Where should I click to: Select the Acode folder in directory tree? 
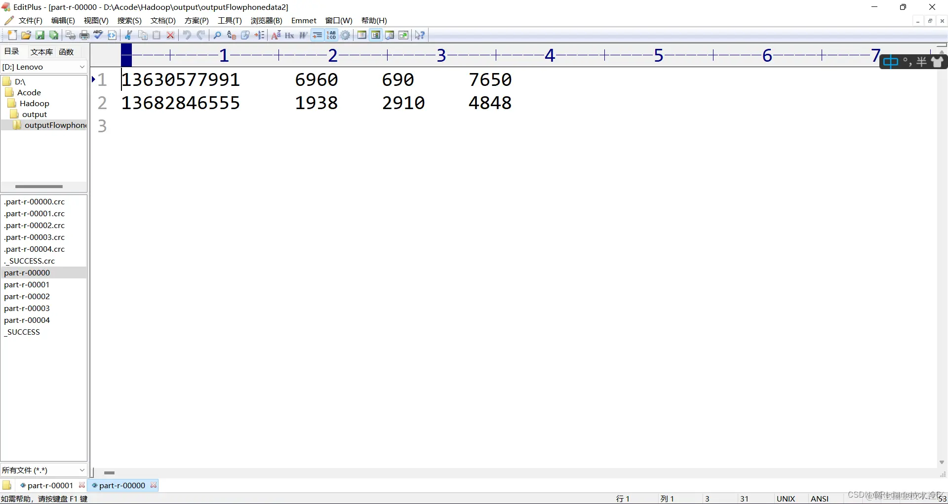tap(29, 92)
